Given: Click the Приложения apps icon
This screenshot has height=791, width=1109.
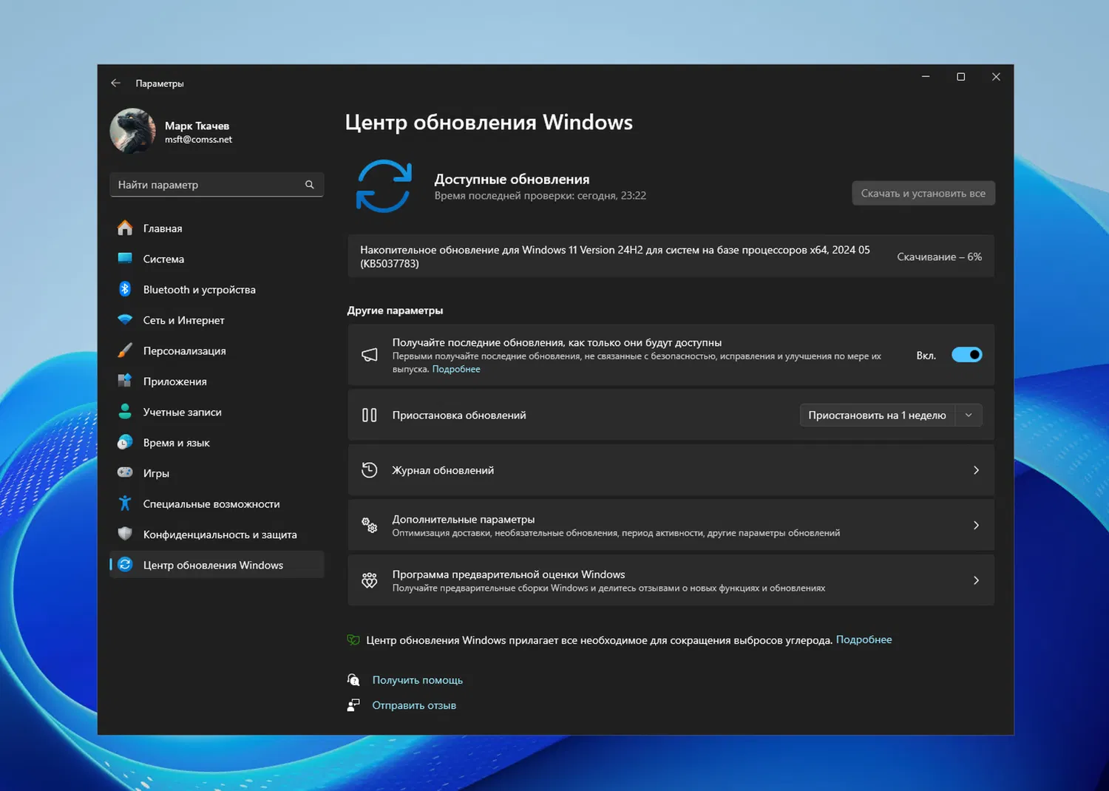Looking at the screenshot, I should tap(125, 381).
